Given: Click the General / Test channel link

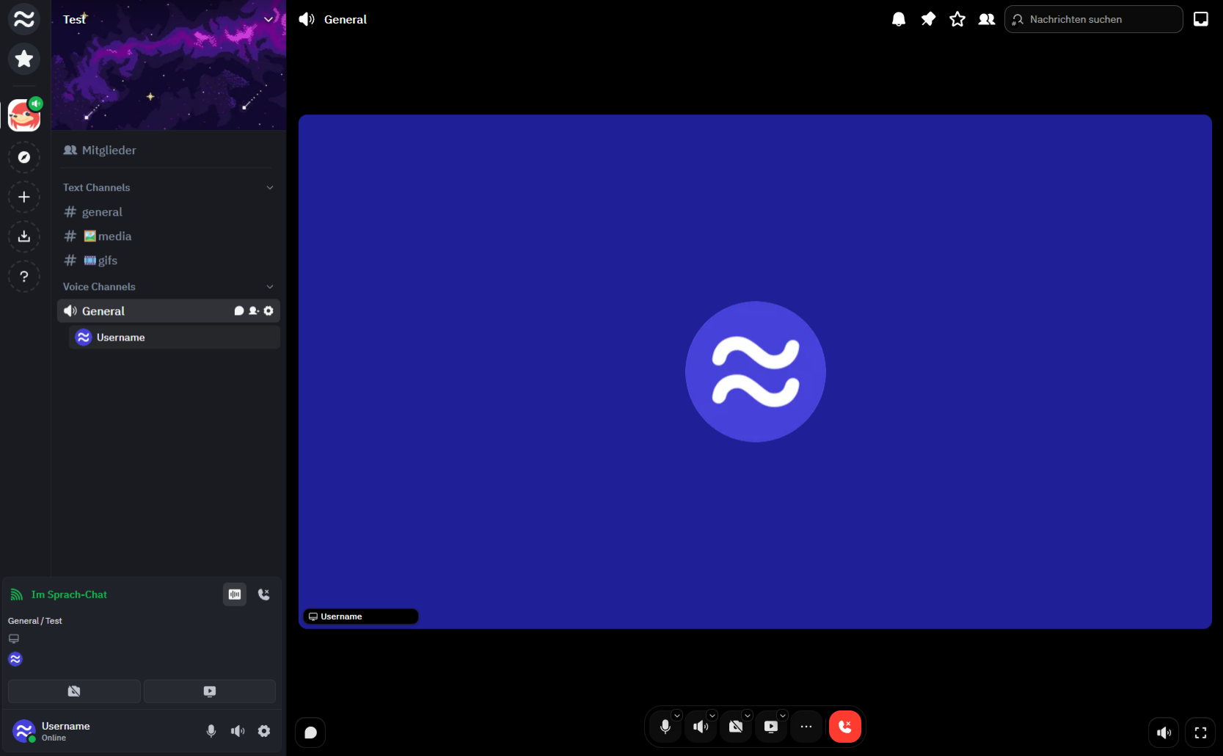Looking at the screenshot, I should (x=35, y=621).
